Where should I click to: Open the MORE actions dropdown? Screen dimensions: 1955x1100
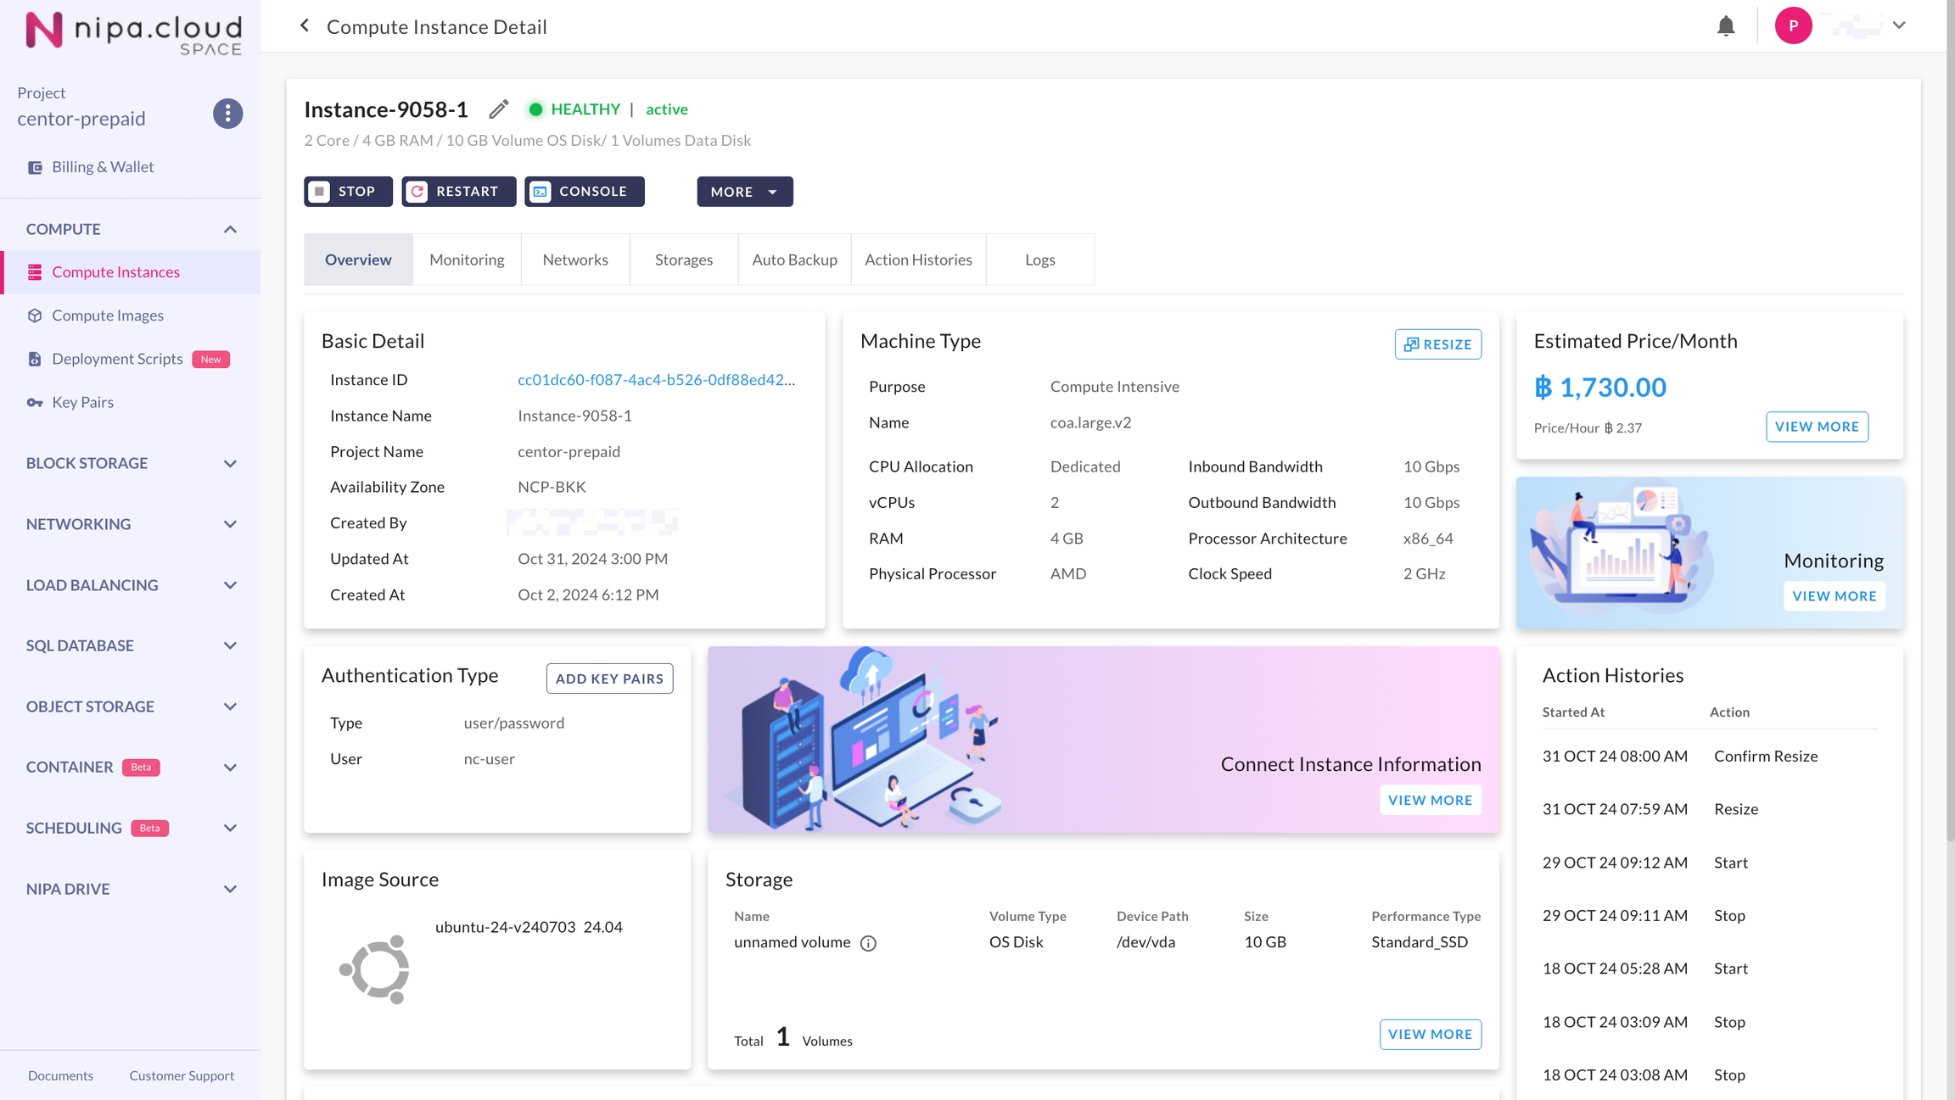(x=744, y=192)
